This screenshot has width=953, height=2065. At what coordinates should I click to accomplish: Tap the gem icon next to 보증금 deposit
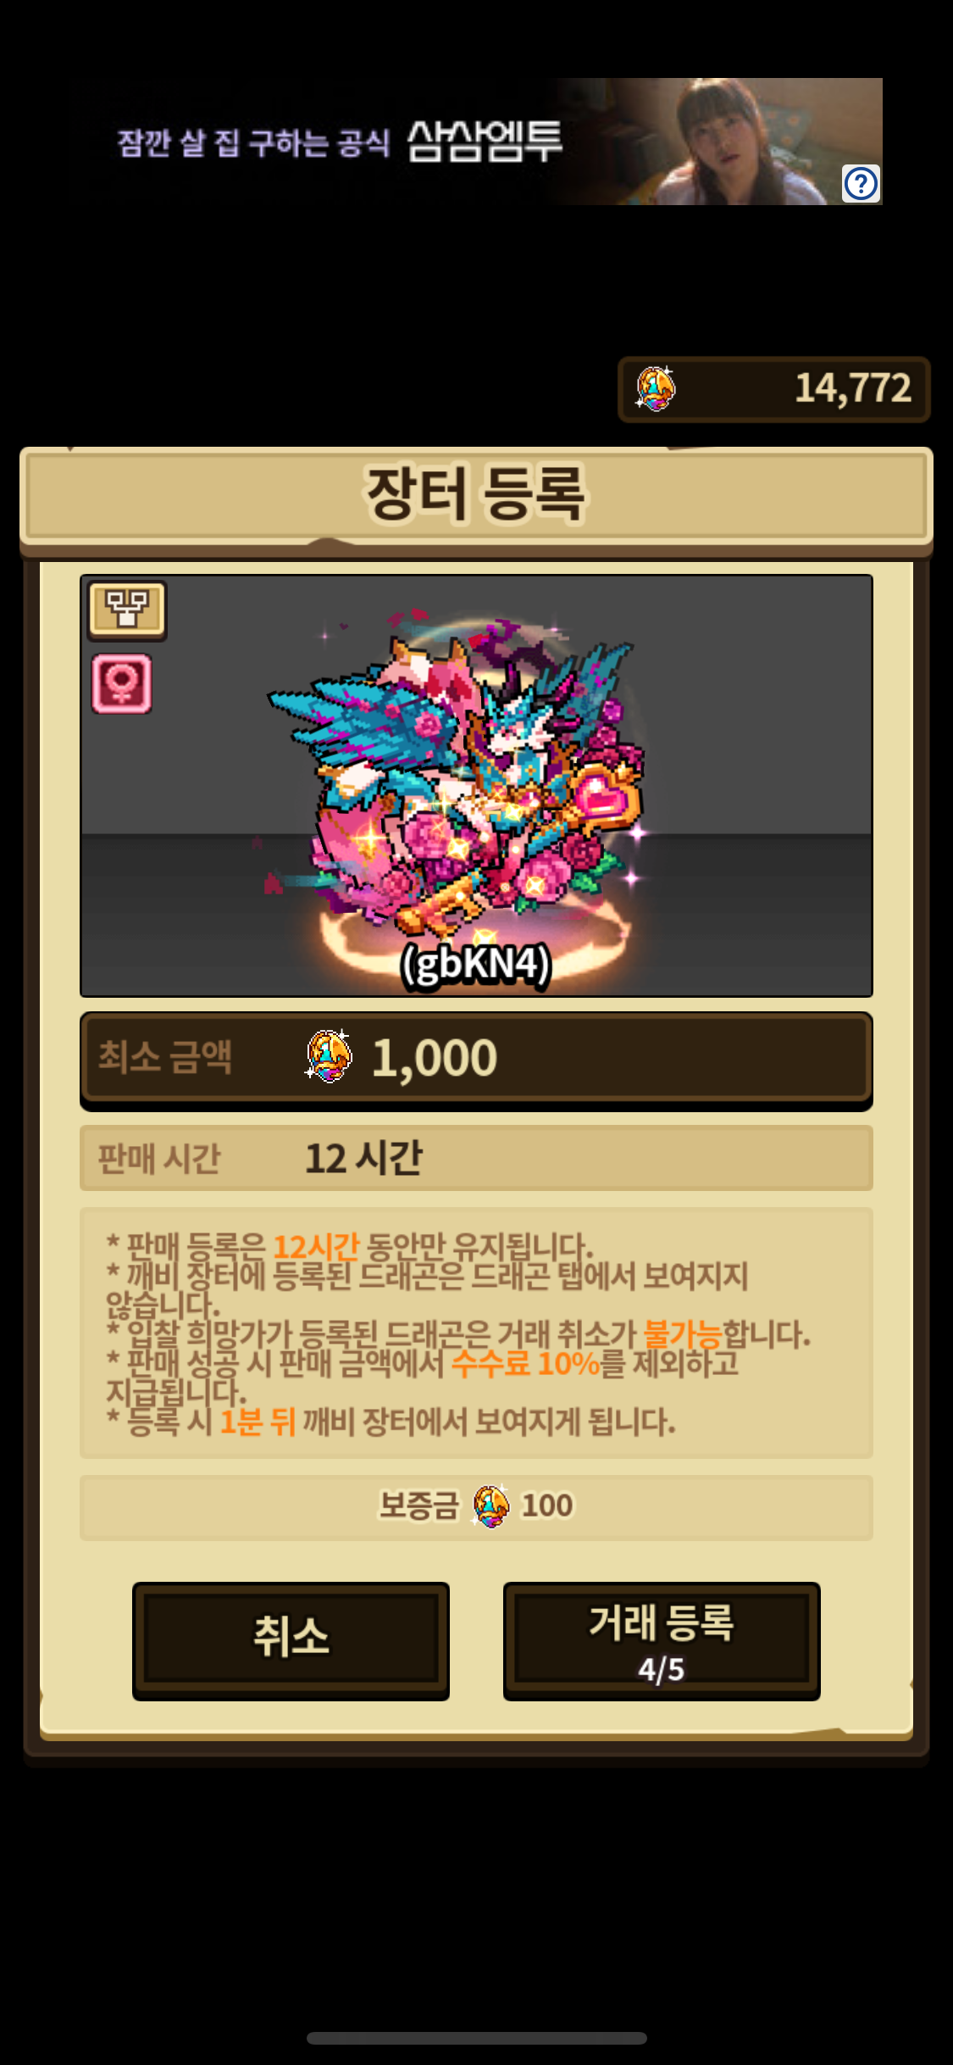[x=490, y=1506]
